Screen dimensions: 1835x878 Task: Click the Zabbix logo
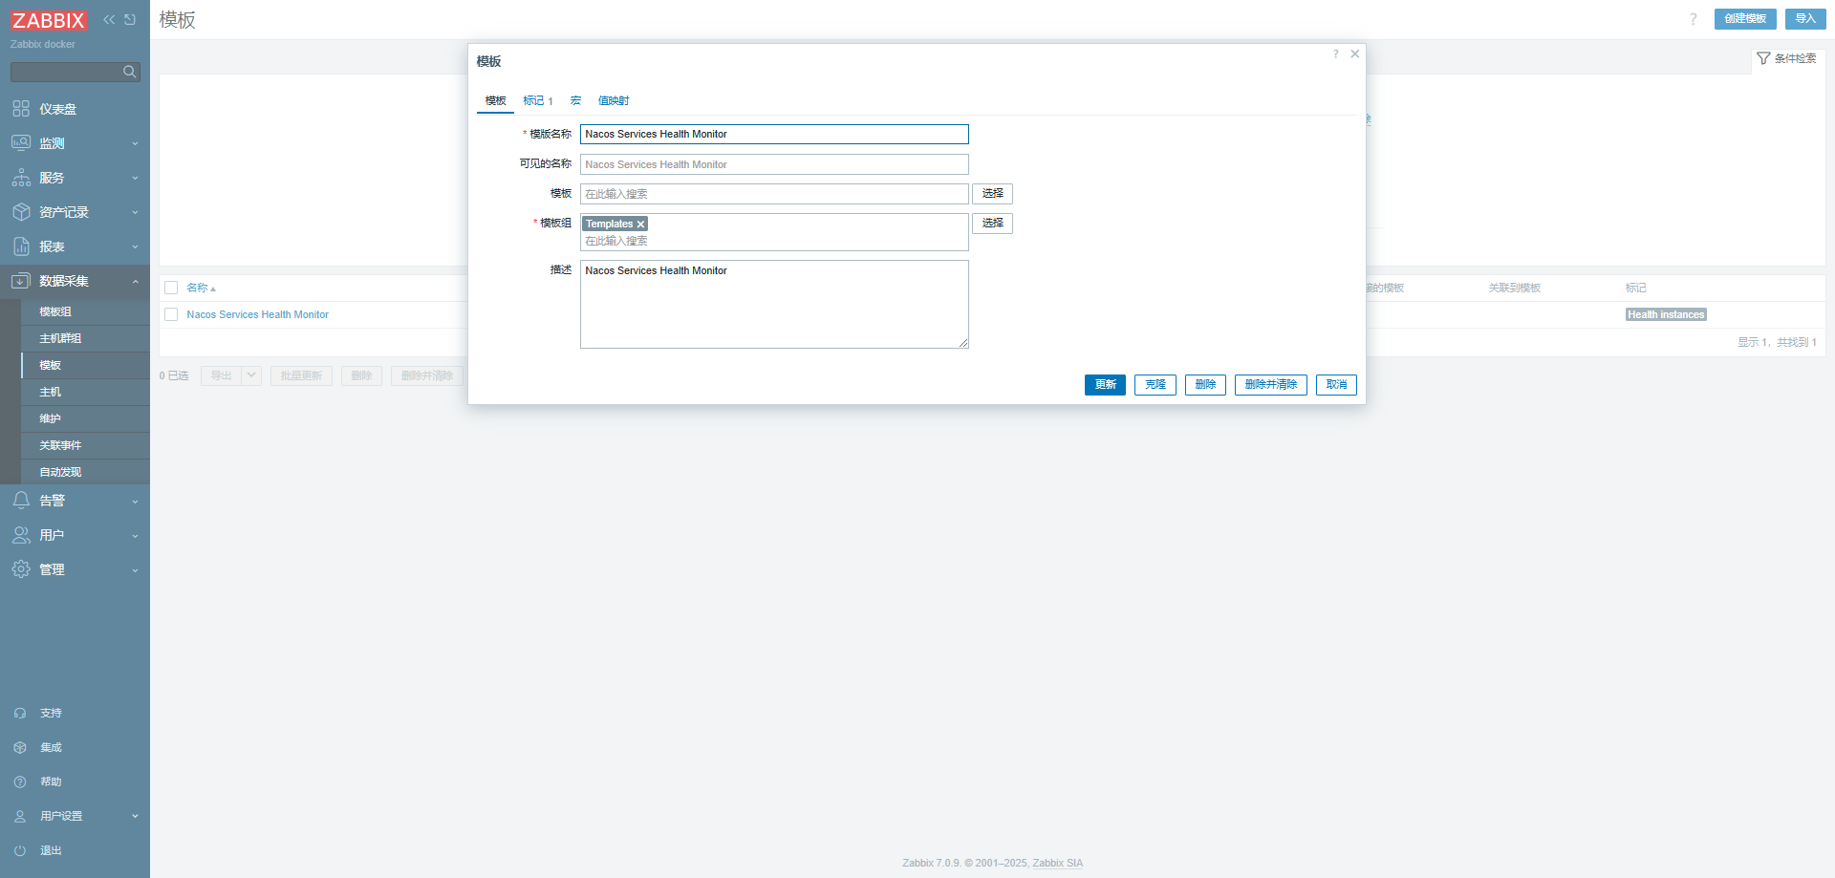49,20
